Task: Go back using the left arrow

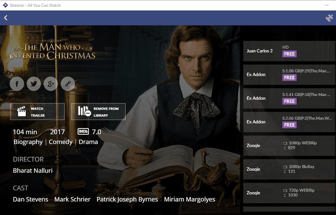Action: (x=5, y=18)
